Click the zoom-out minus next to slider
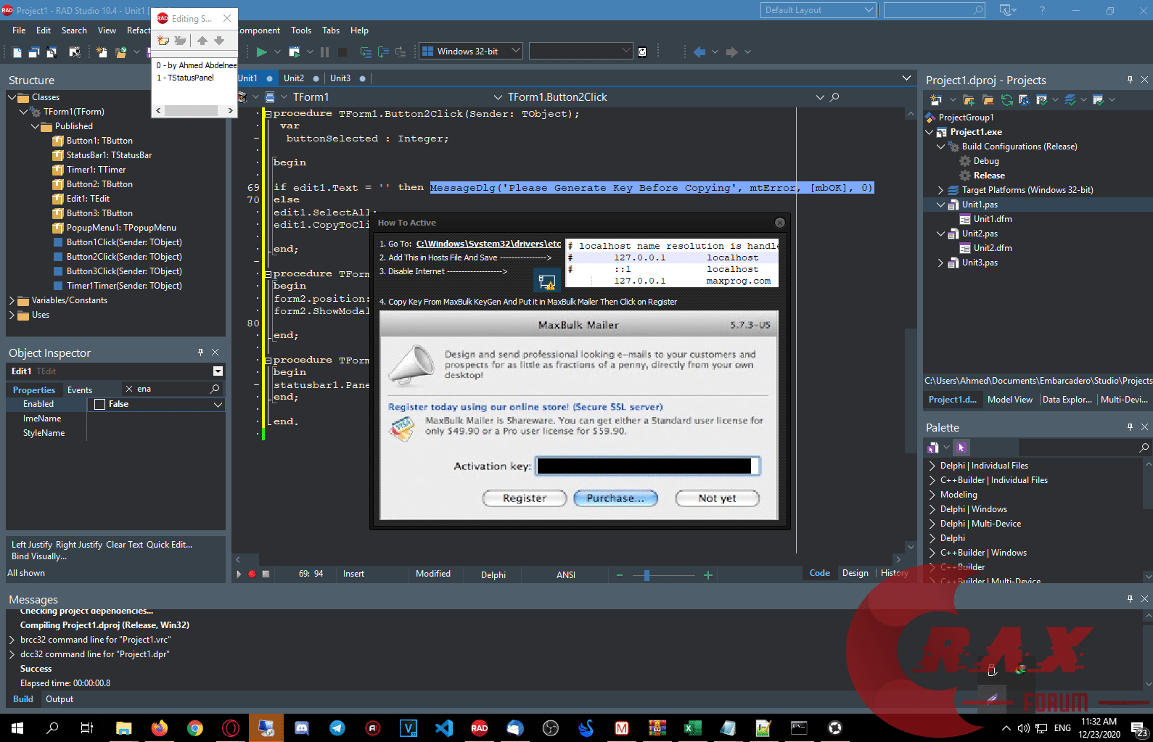The width and height of the screenshot is (1153, 742). pyautogui.click(x=620, y=575)
